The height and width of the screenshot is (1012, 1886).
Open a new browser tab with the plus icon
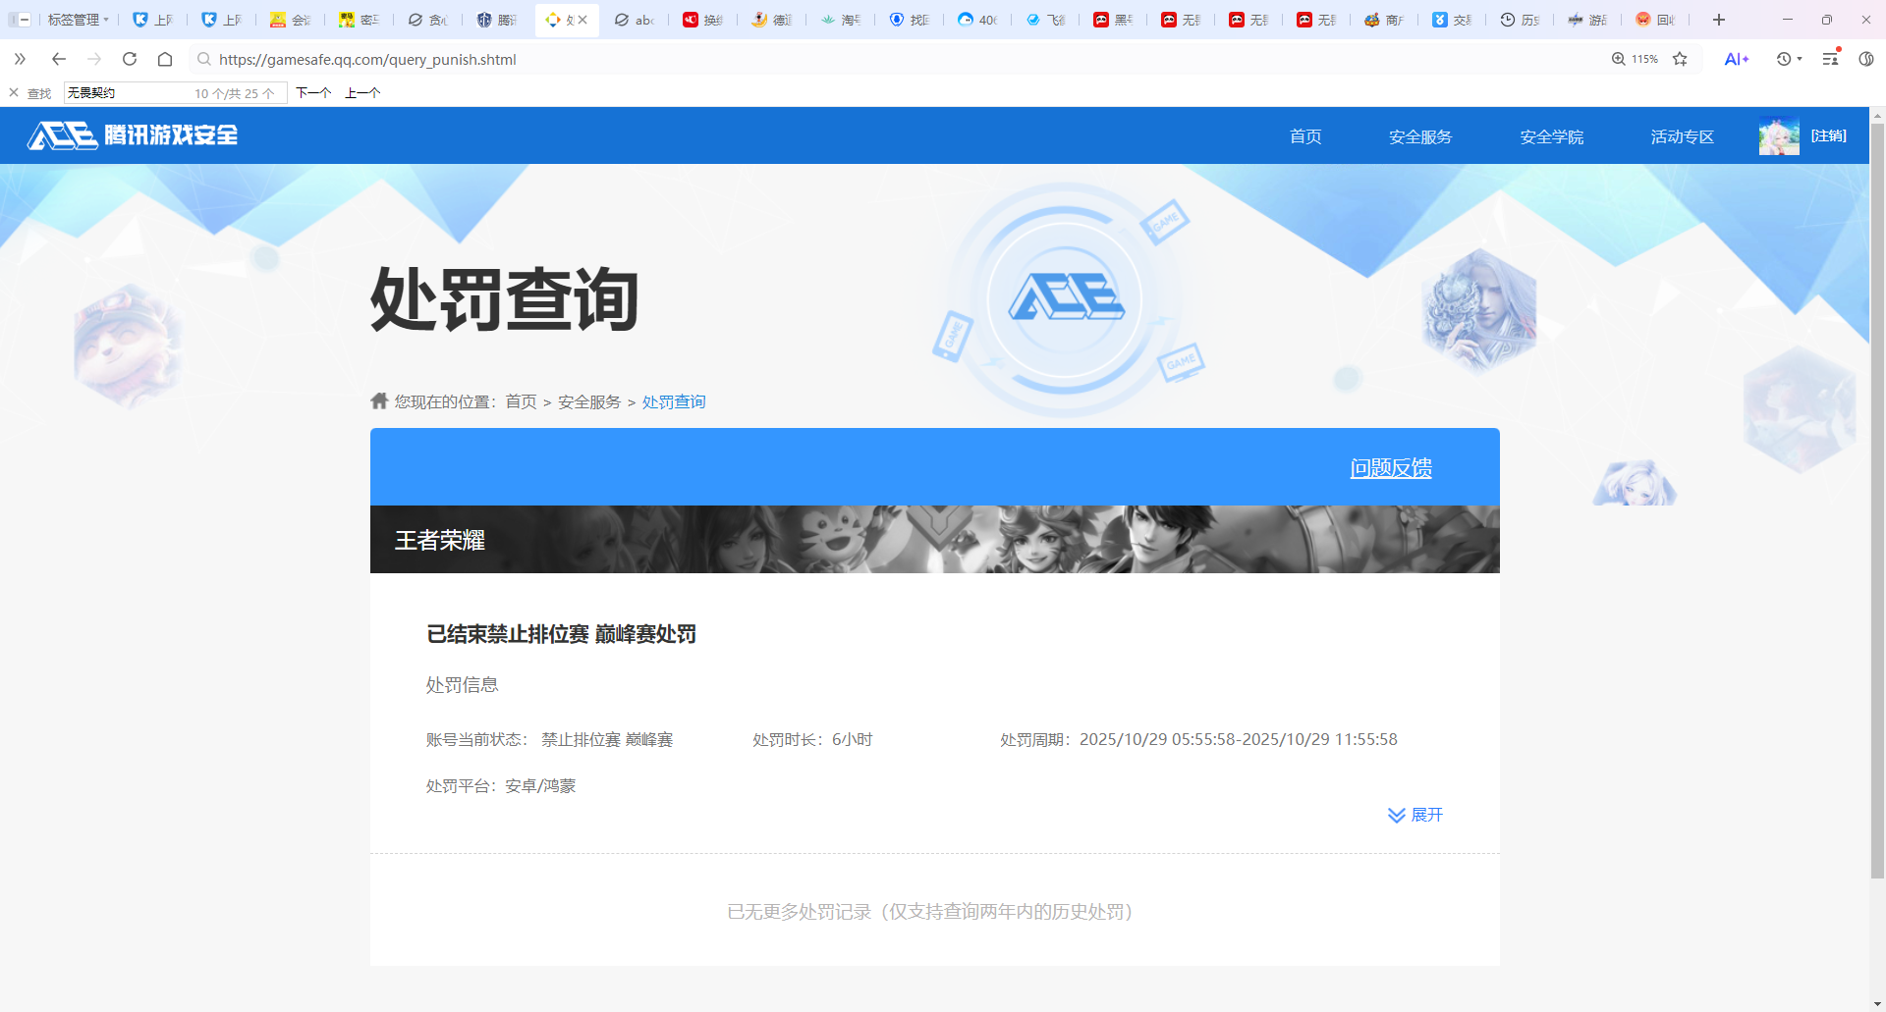[1719, 20]
